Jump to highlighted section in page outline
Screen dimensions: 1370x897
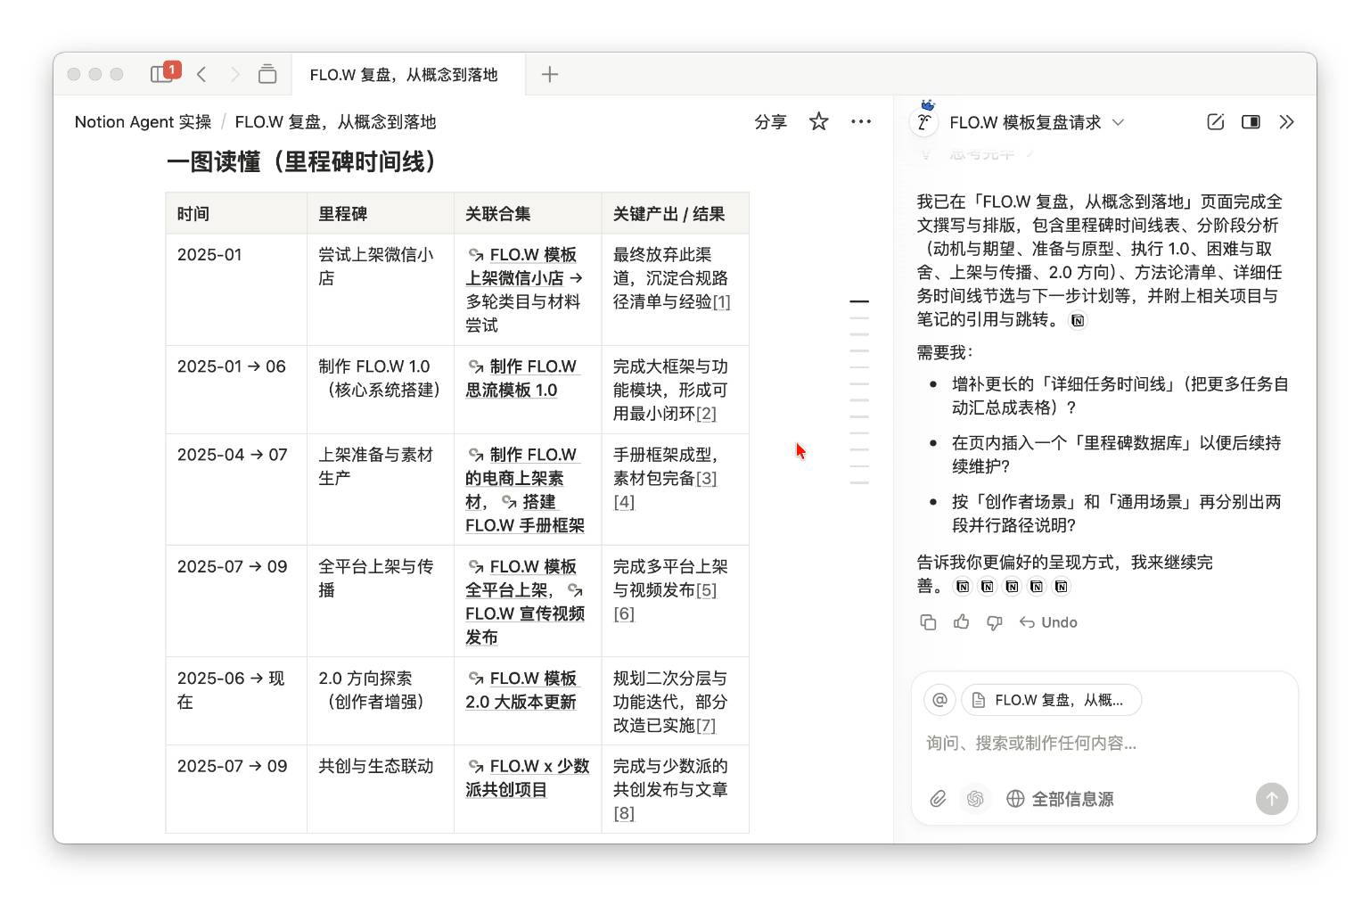pyautogui.click(x=859, y=302)
